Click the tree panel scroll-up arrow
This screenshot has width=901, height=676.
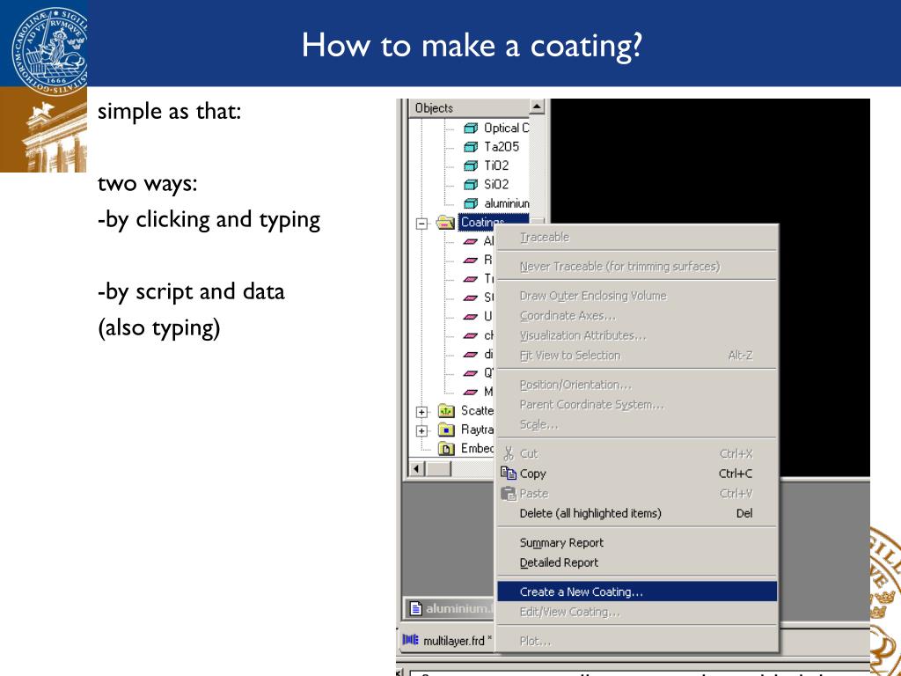[536, 107]
